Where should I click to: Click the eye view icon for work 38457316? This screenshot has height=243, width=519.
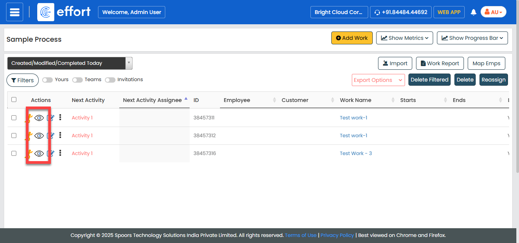click(39, 154)
